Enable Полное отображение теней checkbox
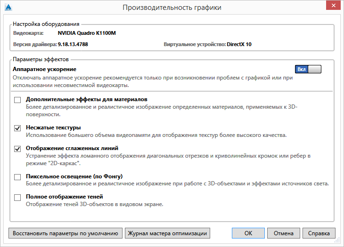The width and height of the screenshot is (344, 247). pyautogui.click(x=17, y=198)
